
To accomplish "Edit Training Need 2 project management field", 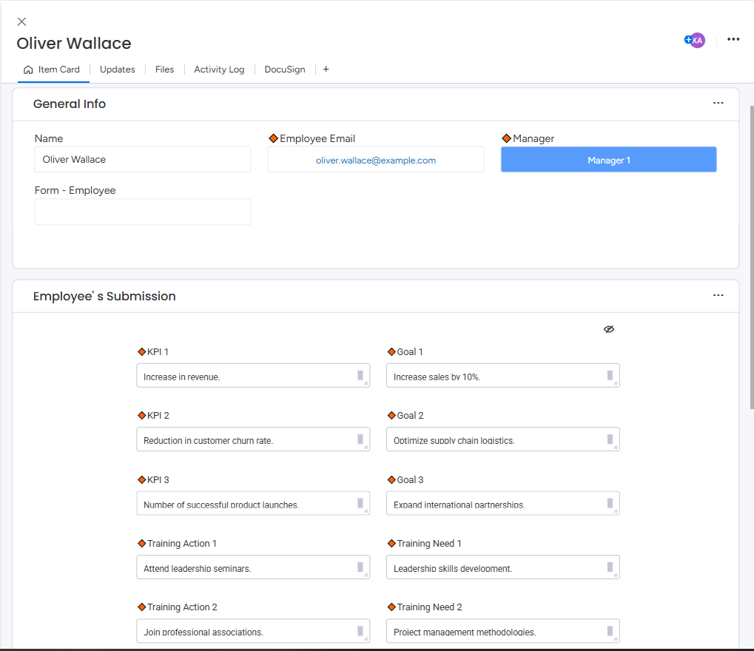I will tap(503, 631).
